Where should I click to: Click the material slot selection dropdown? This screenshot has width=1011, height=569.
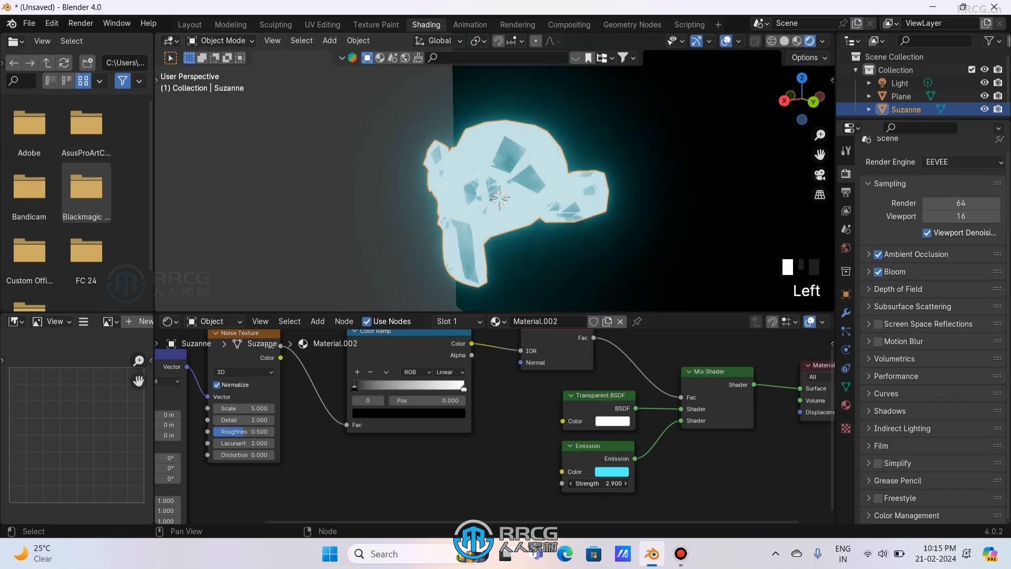tap(455, 321)
